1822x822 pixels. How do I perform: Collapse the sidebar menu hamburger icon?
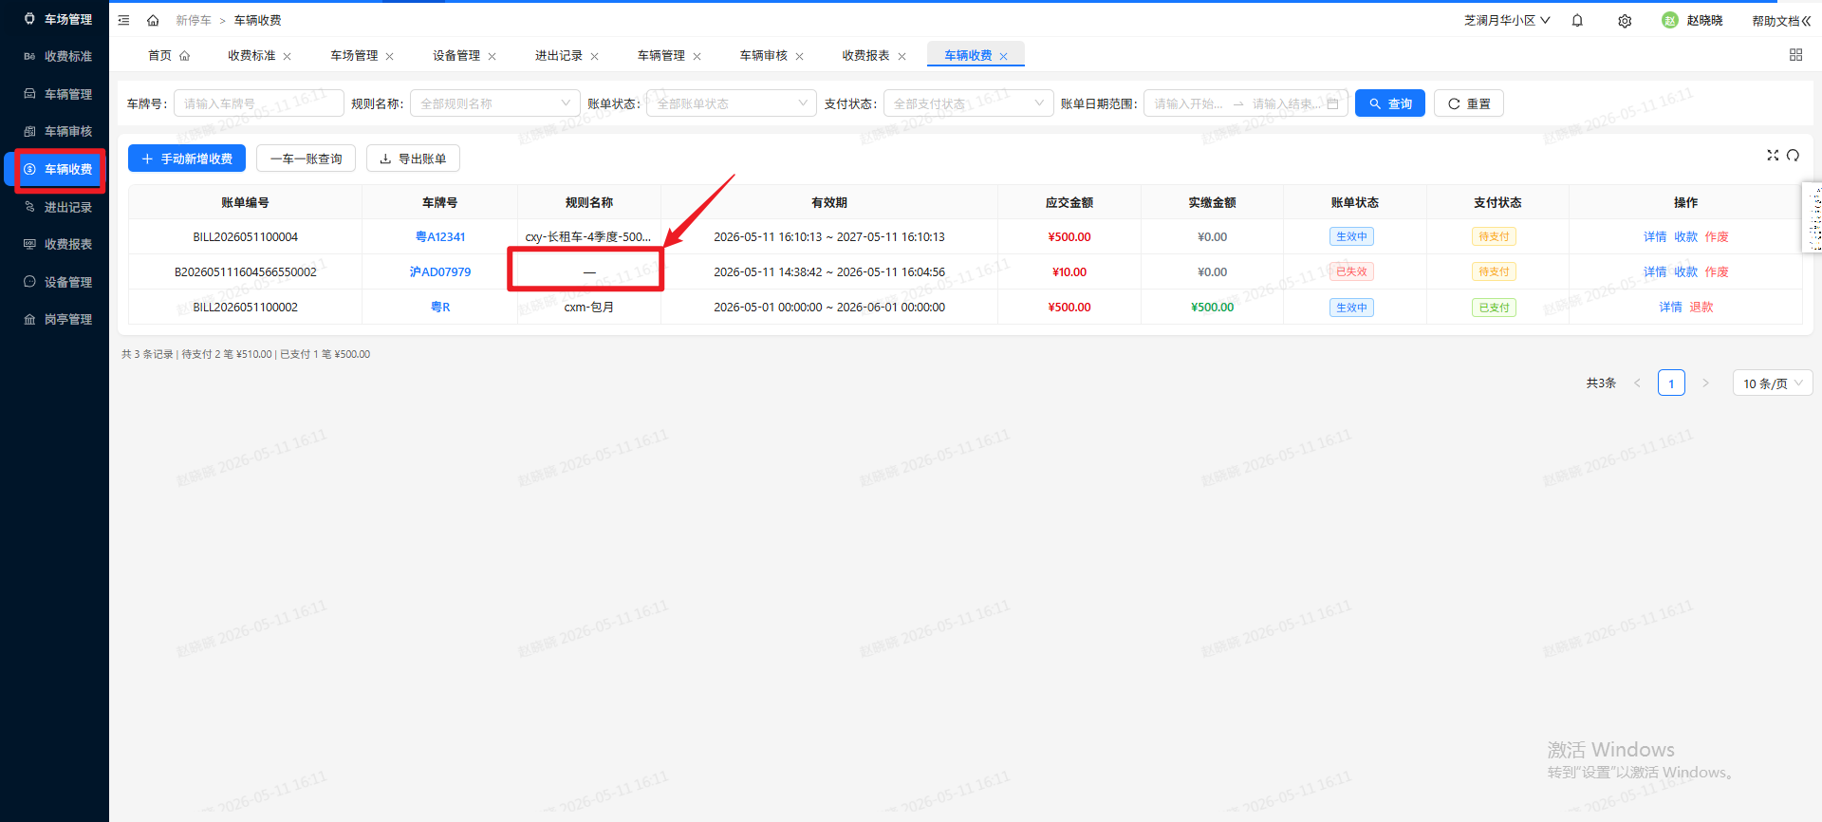tap(123, 20)
